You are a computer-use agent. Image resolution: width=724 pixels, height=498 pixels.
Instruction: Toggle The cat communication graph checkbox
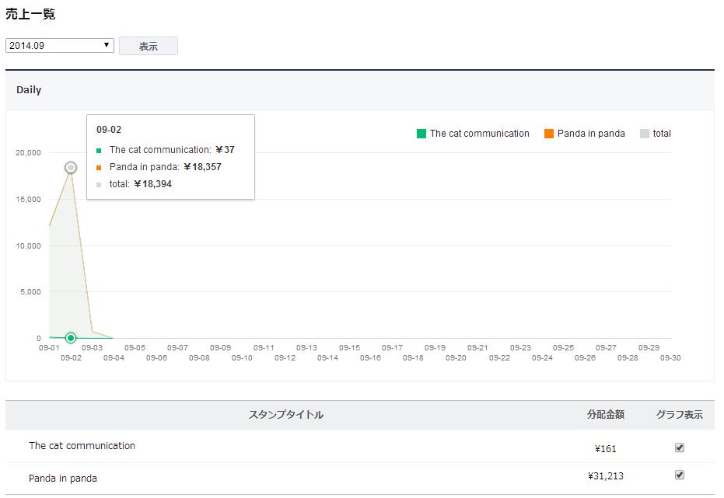(x=680, y=448)
